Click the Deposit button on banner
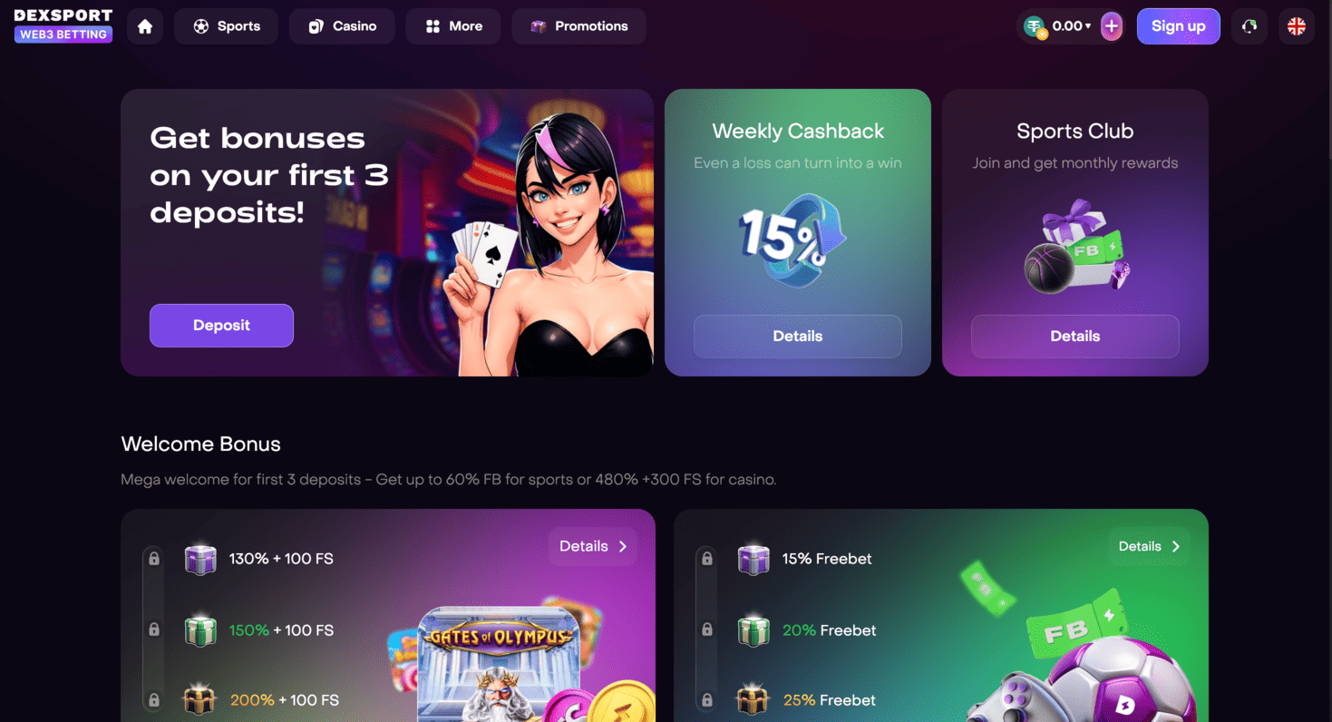Image resolution: width=1332 pixels, height=722 pixels. (221, 326)
